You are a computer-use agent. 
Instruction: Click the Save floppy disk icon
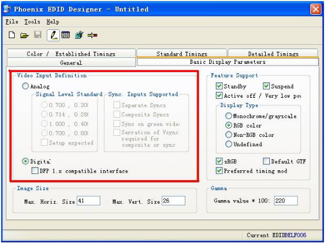[x=38, y=35]
